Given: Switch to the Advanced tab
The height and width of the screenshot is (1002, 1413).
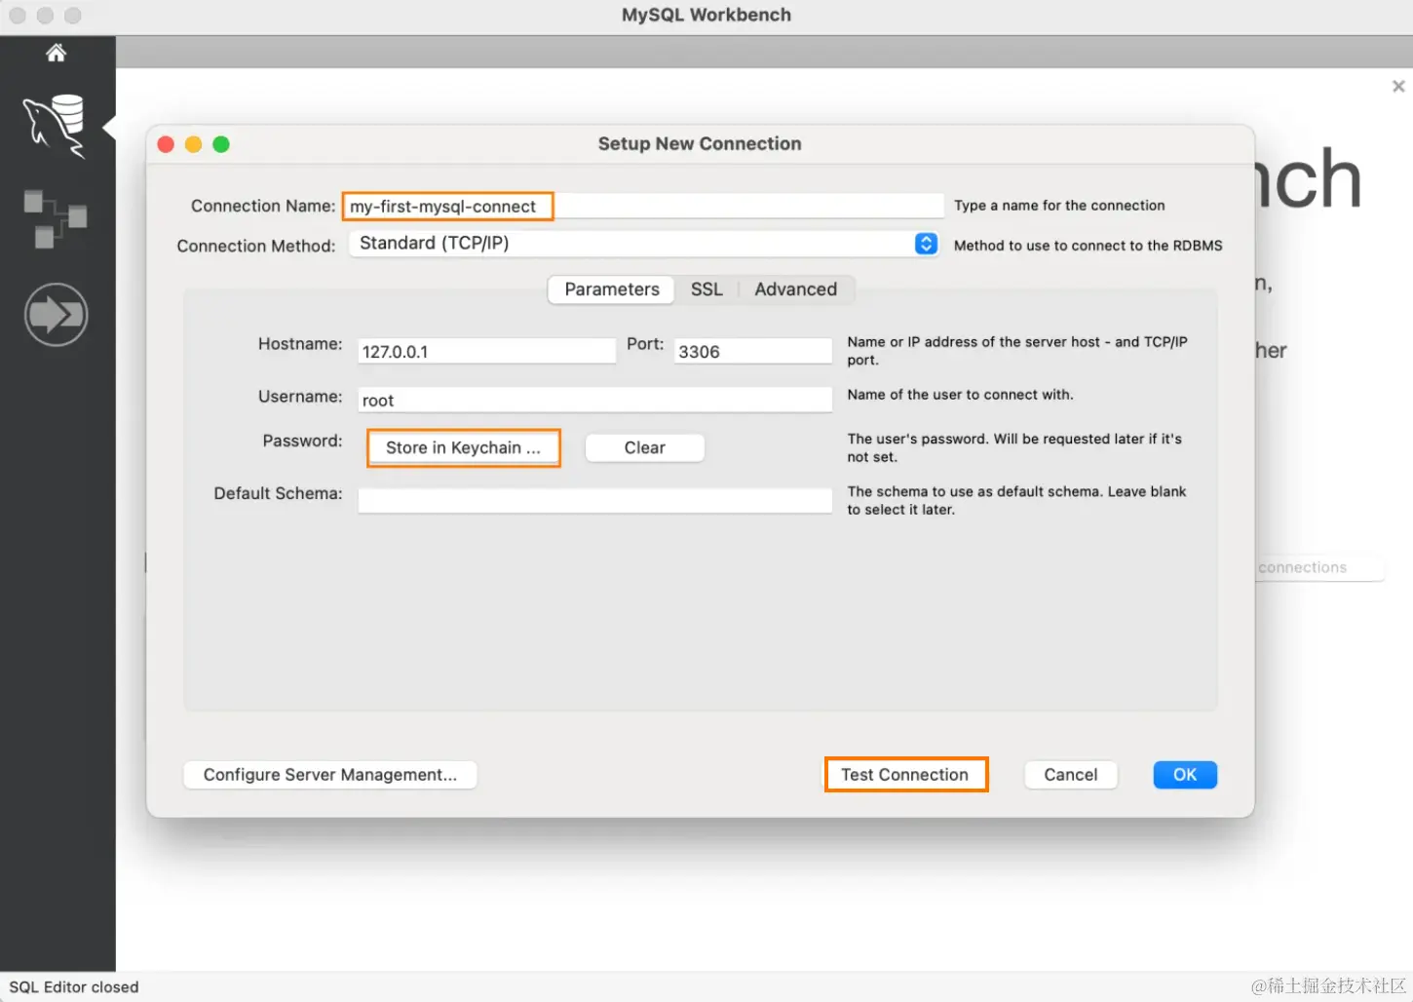Looking at the screenshot, I should coord(795,289).
